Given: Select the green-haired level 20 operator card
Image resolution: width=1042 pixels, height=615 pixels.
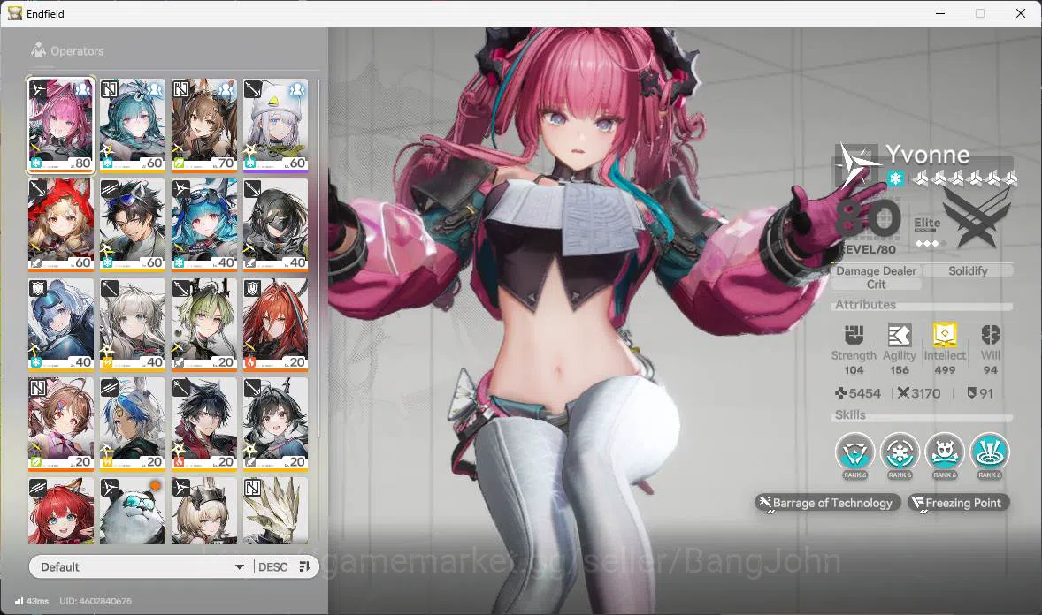Looking at the screenshot, I should click(x=204, y=324).
